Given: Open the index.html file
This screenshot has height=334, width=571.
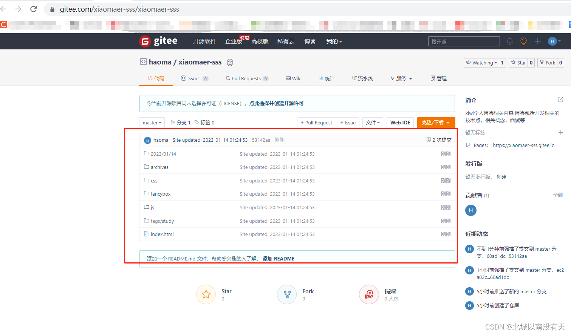Looking at the screenshot, I should click(162, 234).
